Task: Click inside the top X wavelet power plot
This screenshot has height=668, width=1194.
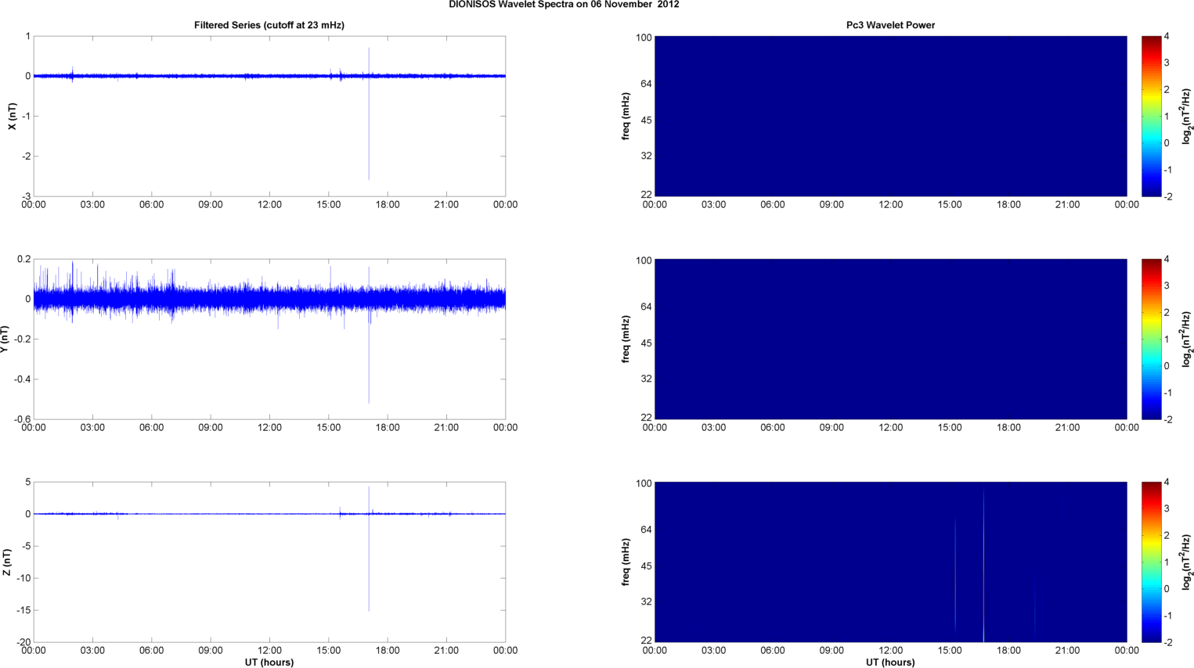Action: 890,117
